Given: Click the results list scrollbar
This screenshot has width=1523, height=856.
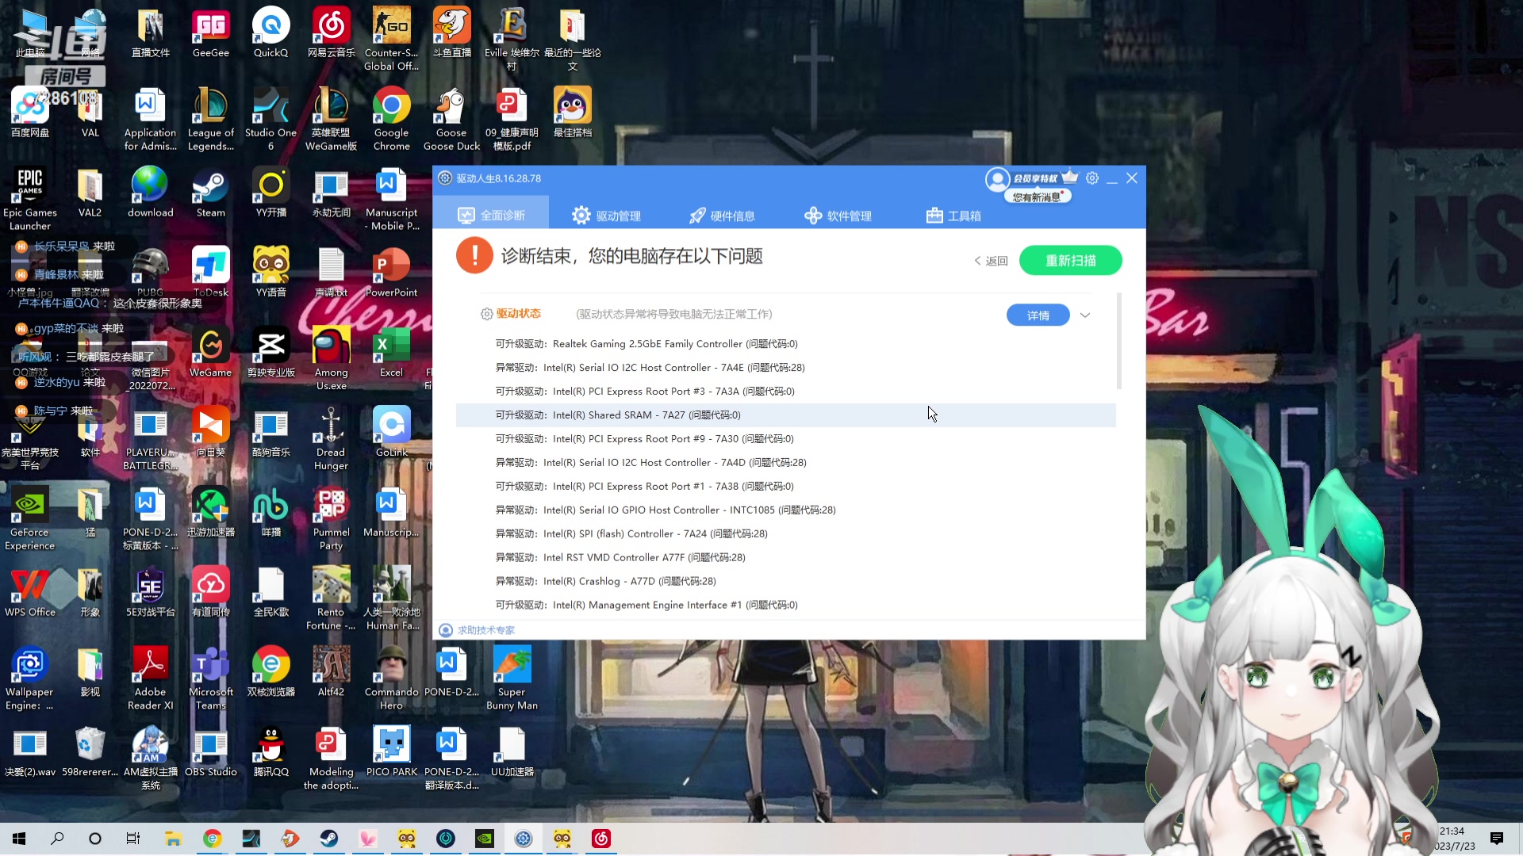Looking at the screenshot, I should click(x=1118, y=341).
